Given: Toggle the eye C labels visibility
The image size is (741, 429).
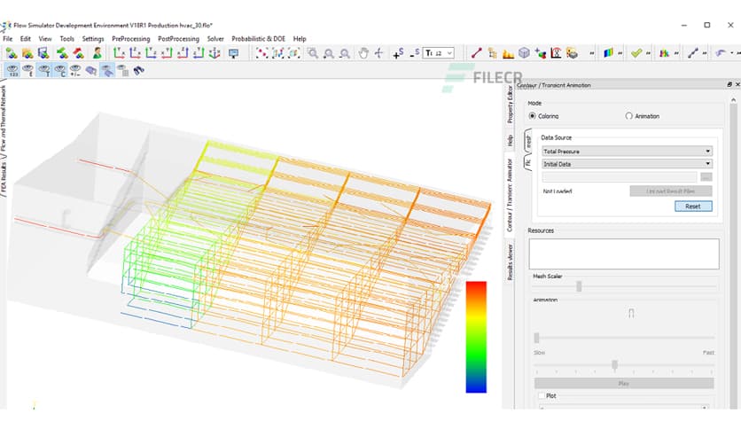Looking at the screenshot, I should (x=60, y=70).
